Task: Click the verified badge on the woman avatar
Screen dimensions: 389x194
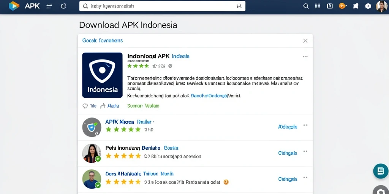Action: pyautogui.click(x=98, y=159)
